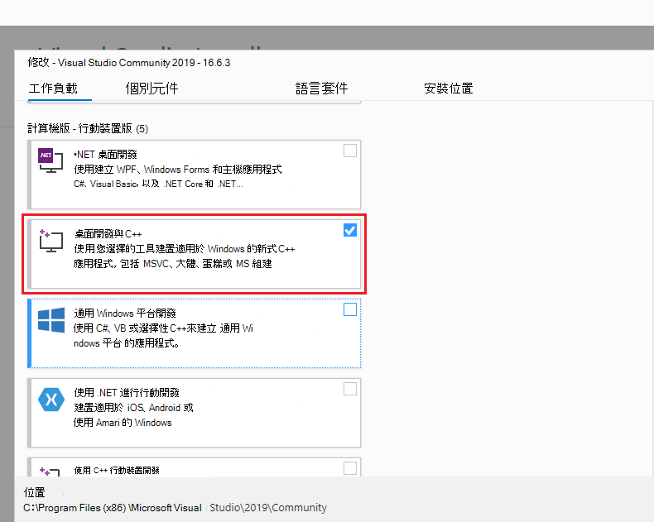
Task: Uncheck the 桌面開發與 C++ workload checkbox
Action: tap(350, 230)
